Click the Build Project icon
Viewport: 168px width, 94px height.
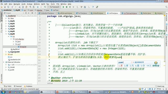pyautogui.click(x=45, y=7)
